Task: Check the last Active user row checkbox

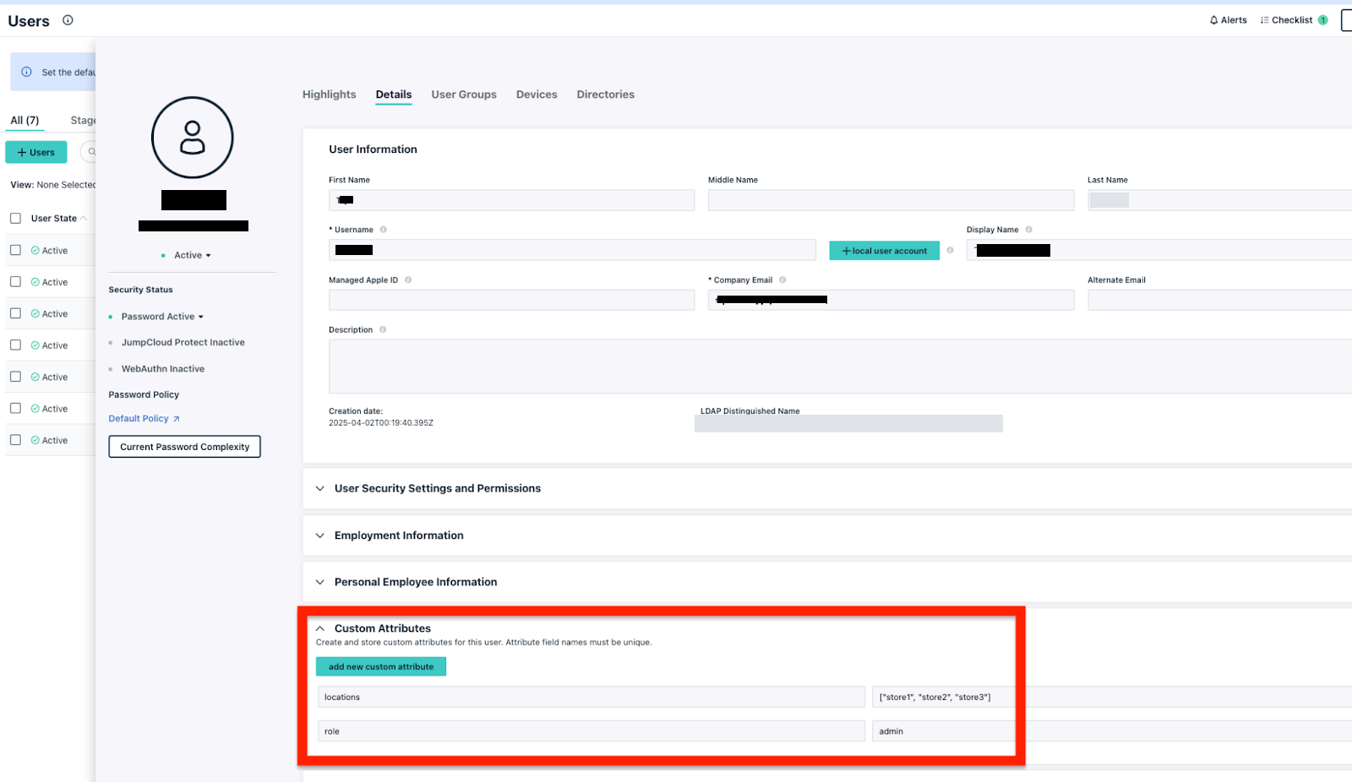Action: tap(15, 440)
